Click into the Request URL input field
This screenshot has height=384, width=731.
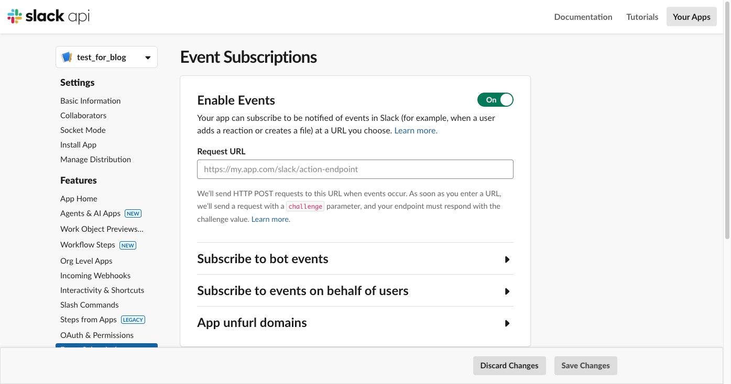(x=355, y=170)
